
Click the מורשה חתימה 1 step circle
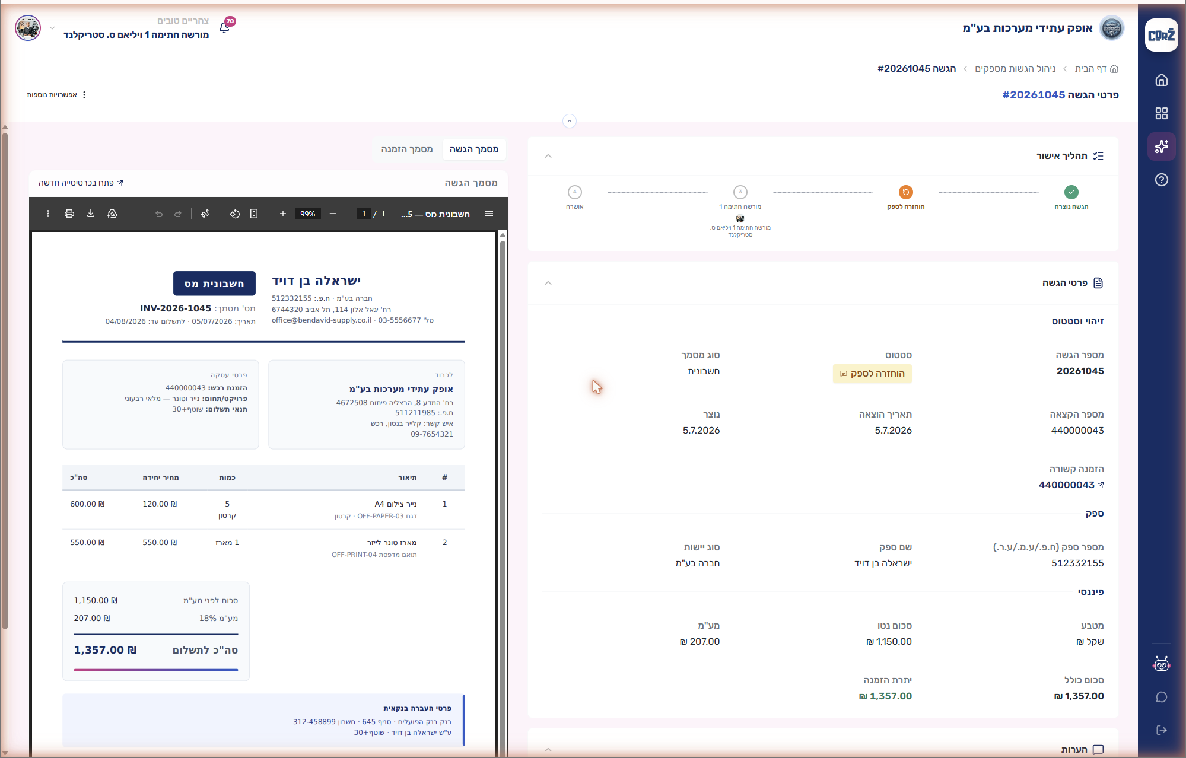click(740, 192)
